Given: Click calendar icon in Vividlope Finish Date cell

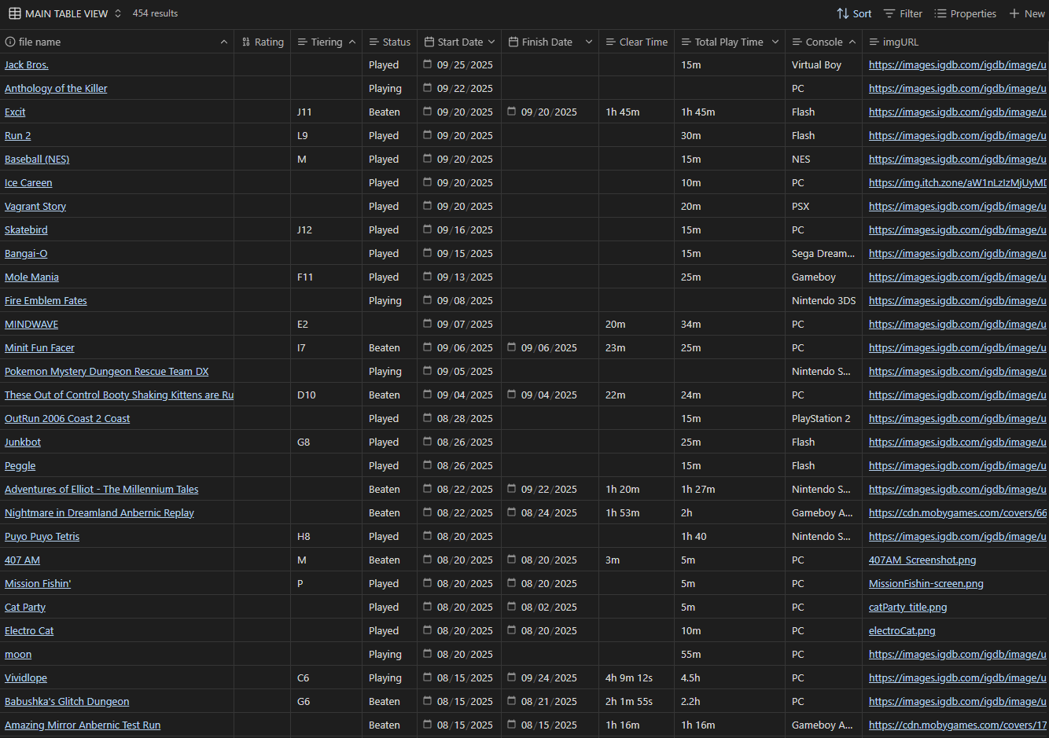Looking at the screenshot, I should tap(512, 677).
